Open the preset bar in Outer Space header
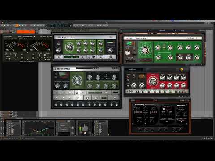The image size is (215, 161). point(87,68)
